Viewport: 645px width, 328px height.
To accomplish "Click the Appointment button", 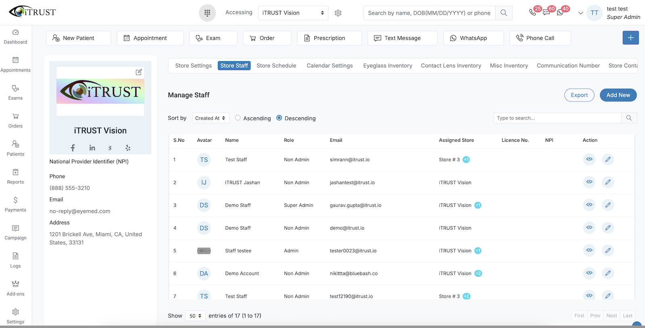I will pyautogui.click(x=150, y=38).
